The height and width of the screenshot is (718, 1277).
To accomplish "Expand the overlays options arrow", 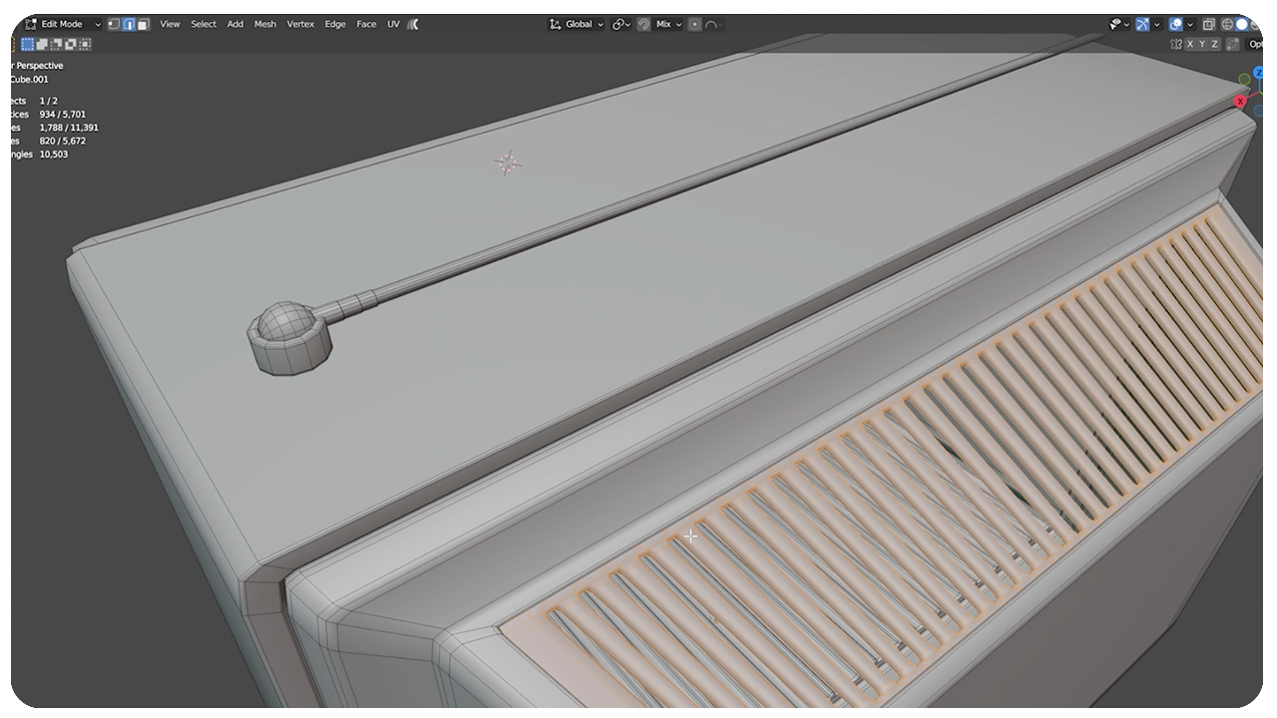I will click(x=1189, y=24).
